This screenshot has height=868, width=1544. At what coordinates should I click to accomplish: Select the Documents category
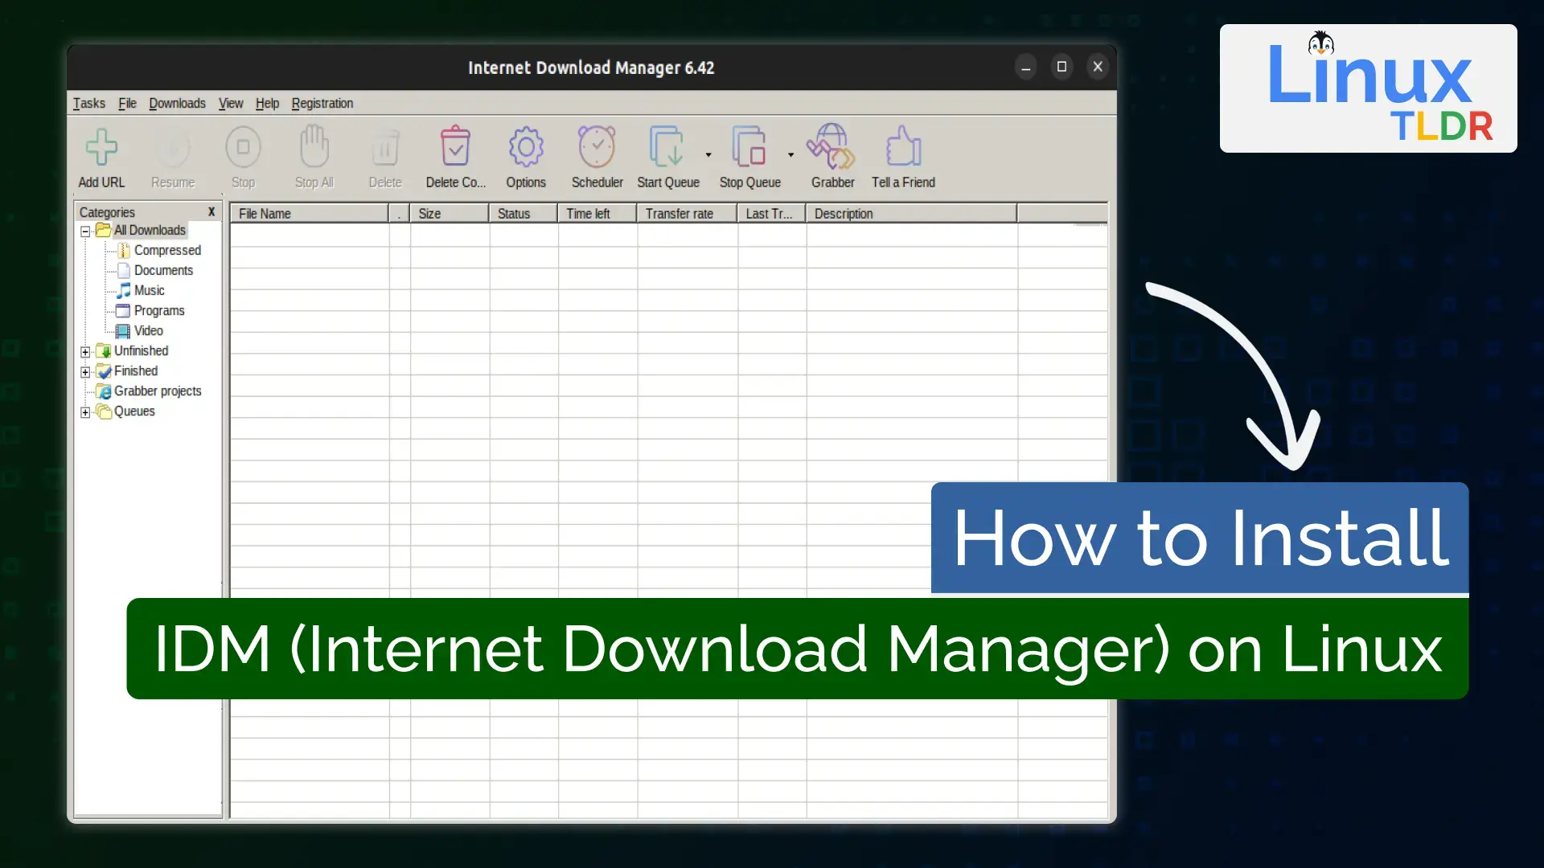163,270
